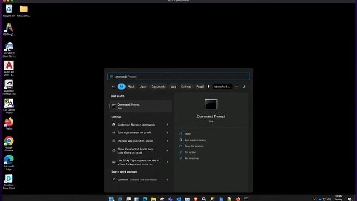Go back with the search panel arrow
The width and height of the screenshot is (357, 201).
[113, 87]
